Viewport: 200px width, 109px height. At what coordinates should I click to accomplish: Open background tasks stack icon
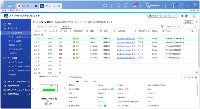[118, 5]
